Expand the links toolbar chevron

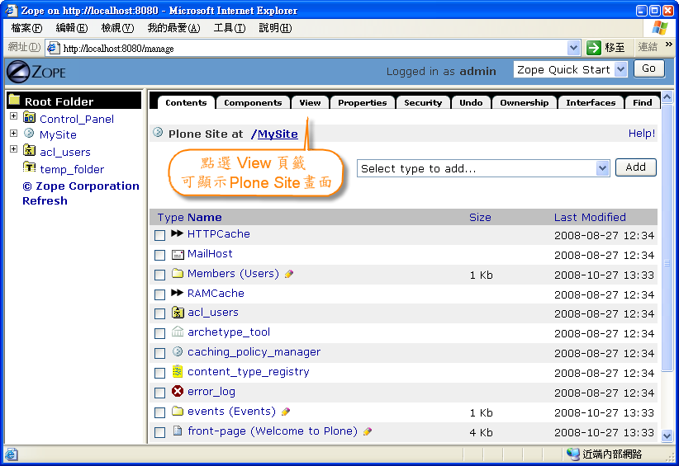[x=669, y=45]
